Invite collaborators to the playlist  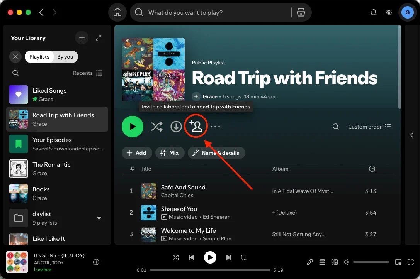pos(196,126)
